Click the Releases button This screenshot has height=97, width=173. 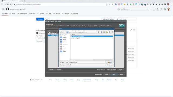click(40, 19)
